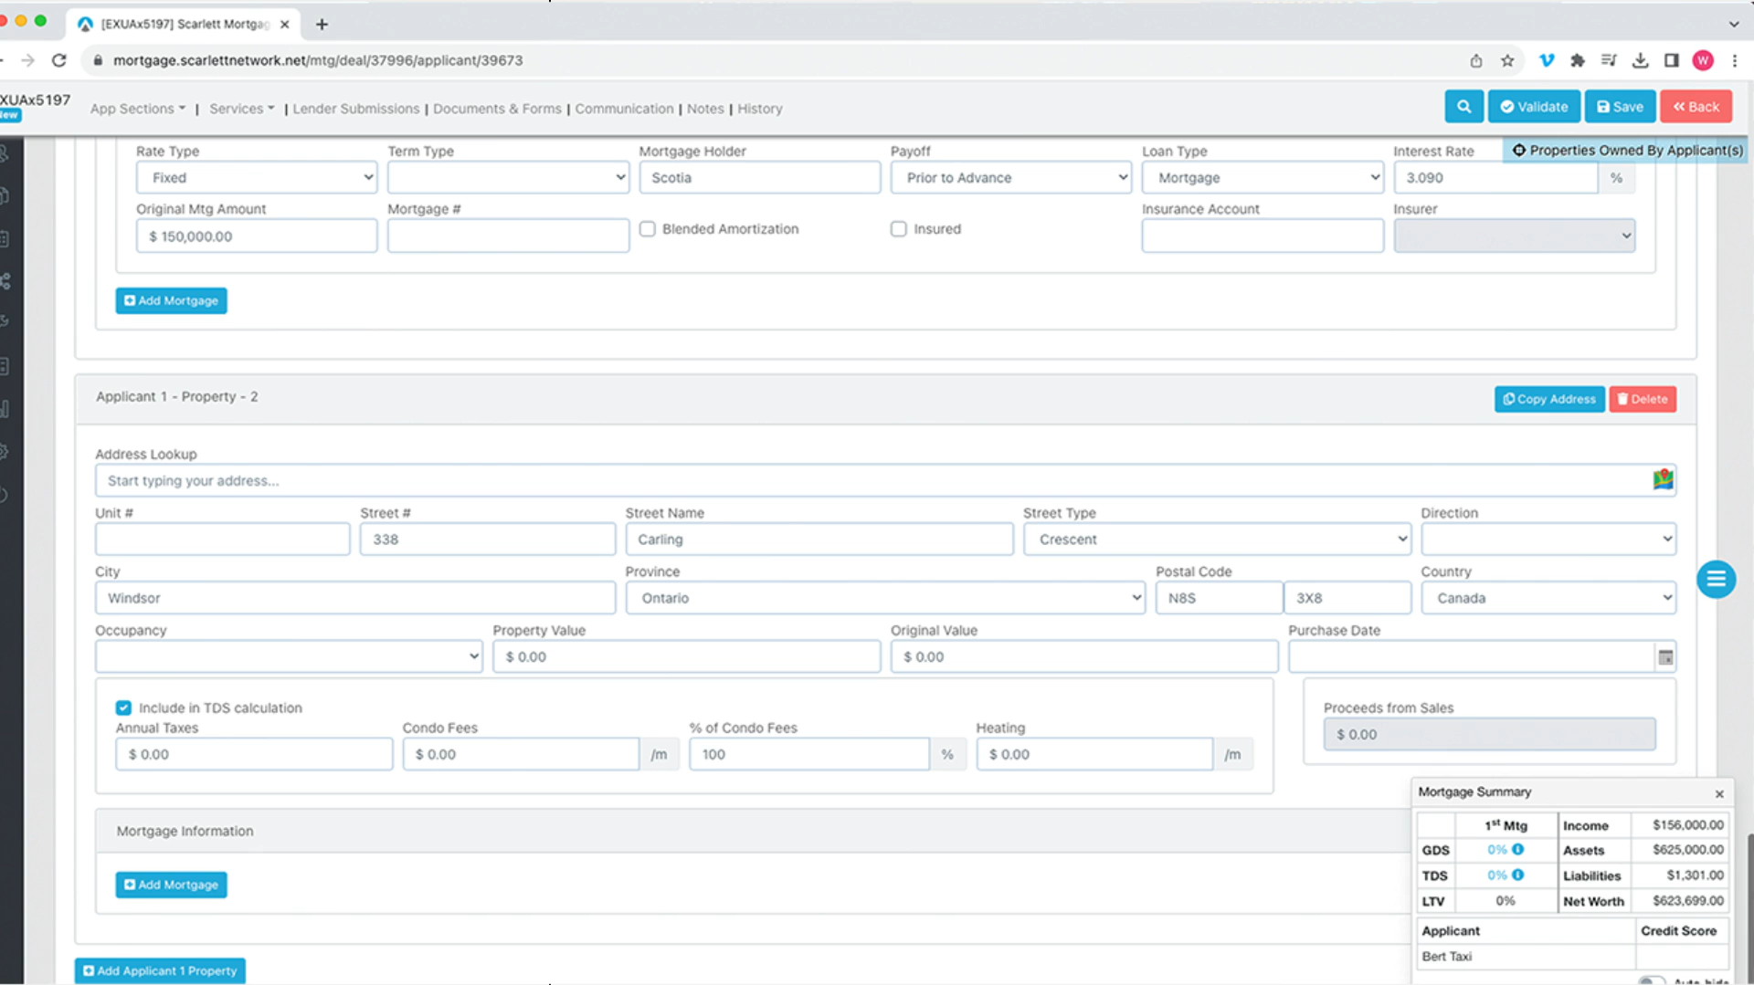Viewport: 1754px width, 985px height.
Task: Click the Copy Address button
Action: (x=1549, y=399)
